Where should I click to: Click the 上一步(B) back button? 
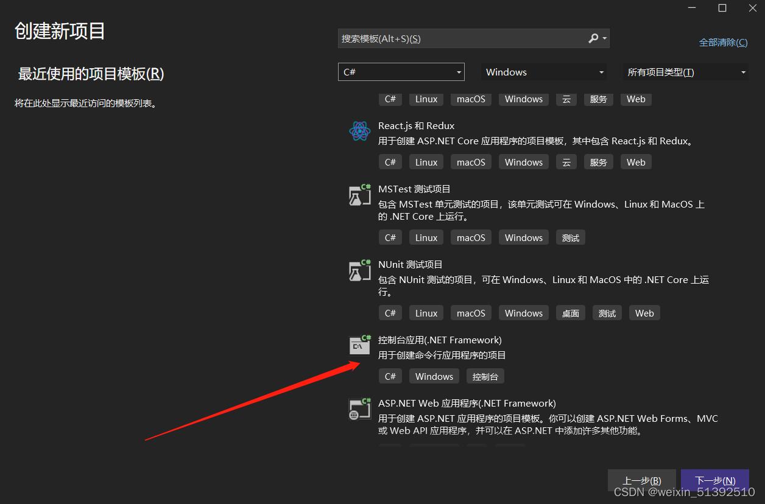(642, 480)
